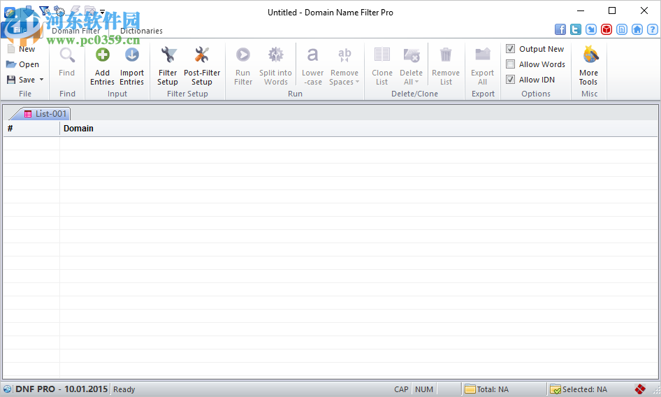661x397 pixels.
Task: Click the red diamond icon in status bar
Action: coord(640,389)
